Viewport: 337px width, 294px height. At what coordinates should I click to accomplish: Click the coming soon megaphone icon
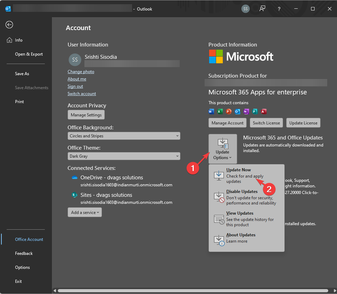(262, 9)
